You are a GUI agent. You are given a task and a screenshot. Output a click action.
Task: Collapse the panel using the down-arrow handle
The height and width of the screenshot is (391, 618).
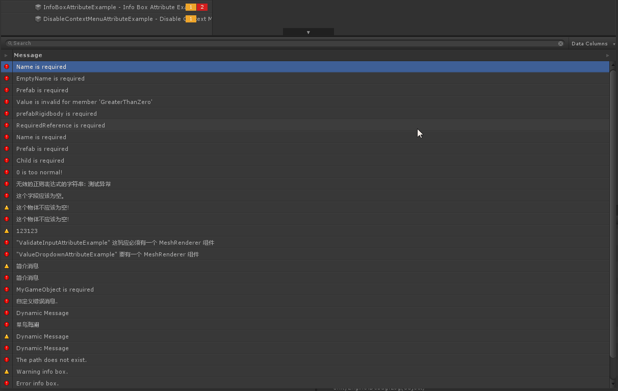tap(308, 32)
